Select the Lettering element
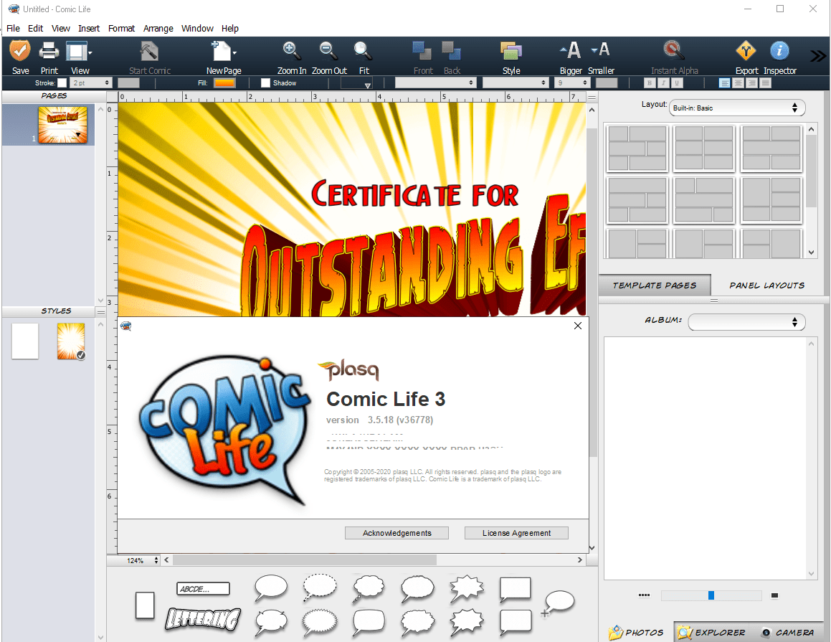This screenshot has height=642, width=831. (203, 618)
